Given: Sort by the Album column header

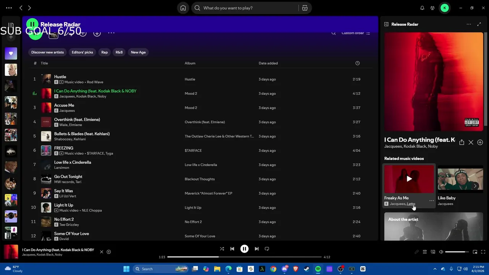Looking at the screenshot, I should pyautogui.click(x=190, y=63).
